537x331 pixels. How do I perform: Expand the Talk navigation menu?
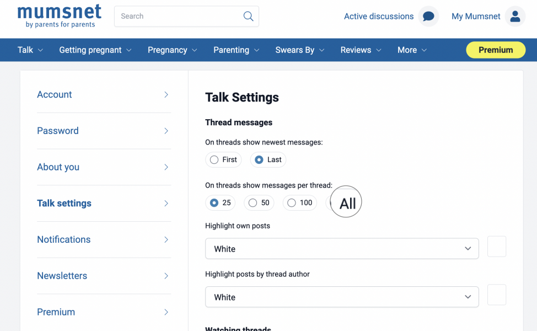(x=30, y=50)
